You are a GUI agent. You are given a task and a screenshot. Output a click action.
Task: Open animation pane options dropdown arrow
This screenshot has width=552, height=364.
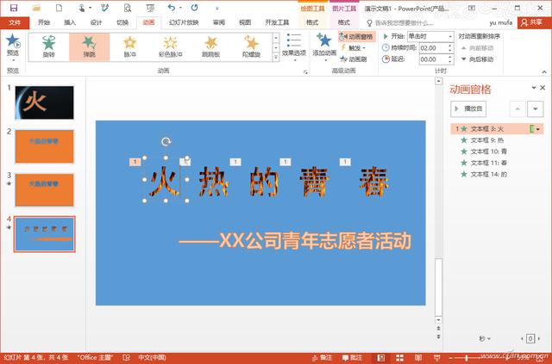(534, 88)
